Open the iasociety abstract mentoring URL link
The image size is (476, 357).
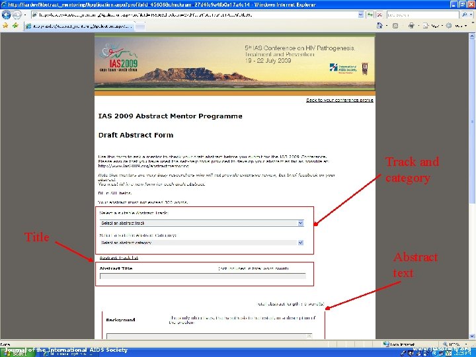(143, 166)
